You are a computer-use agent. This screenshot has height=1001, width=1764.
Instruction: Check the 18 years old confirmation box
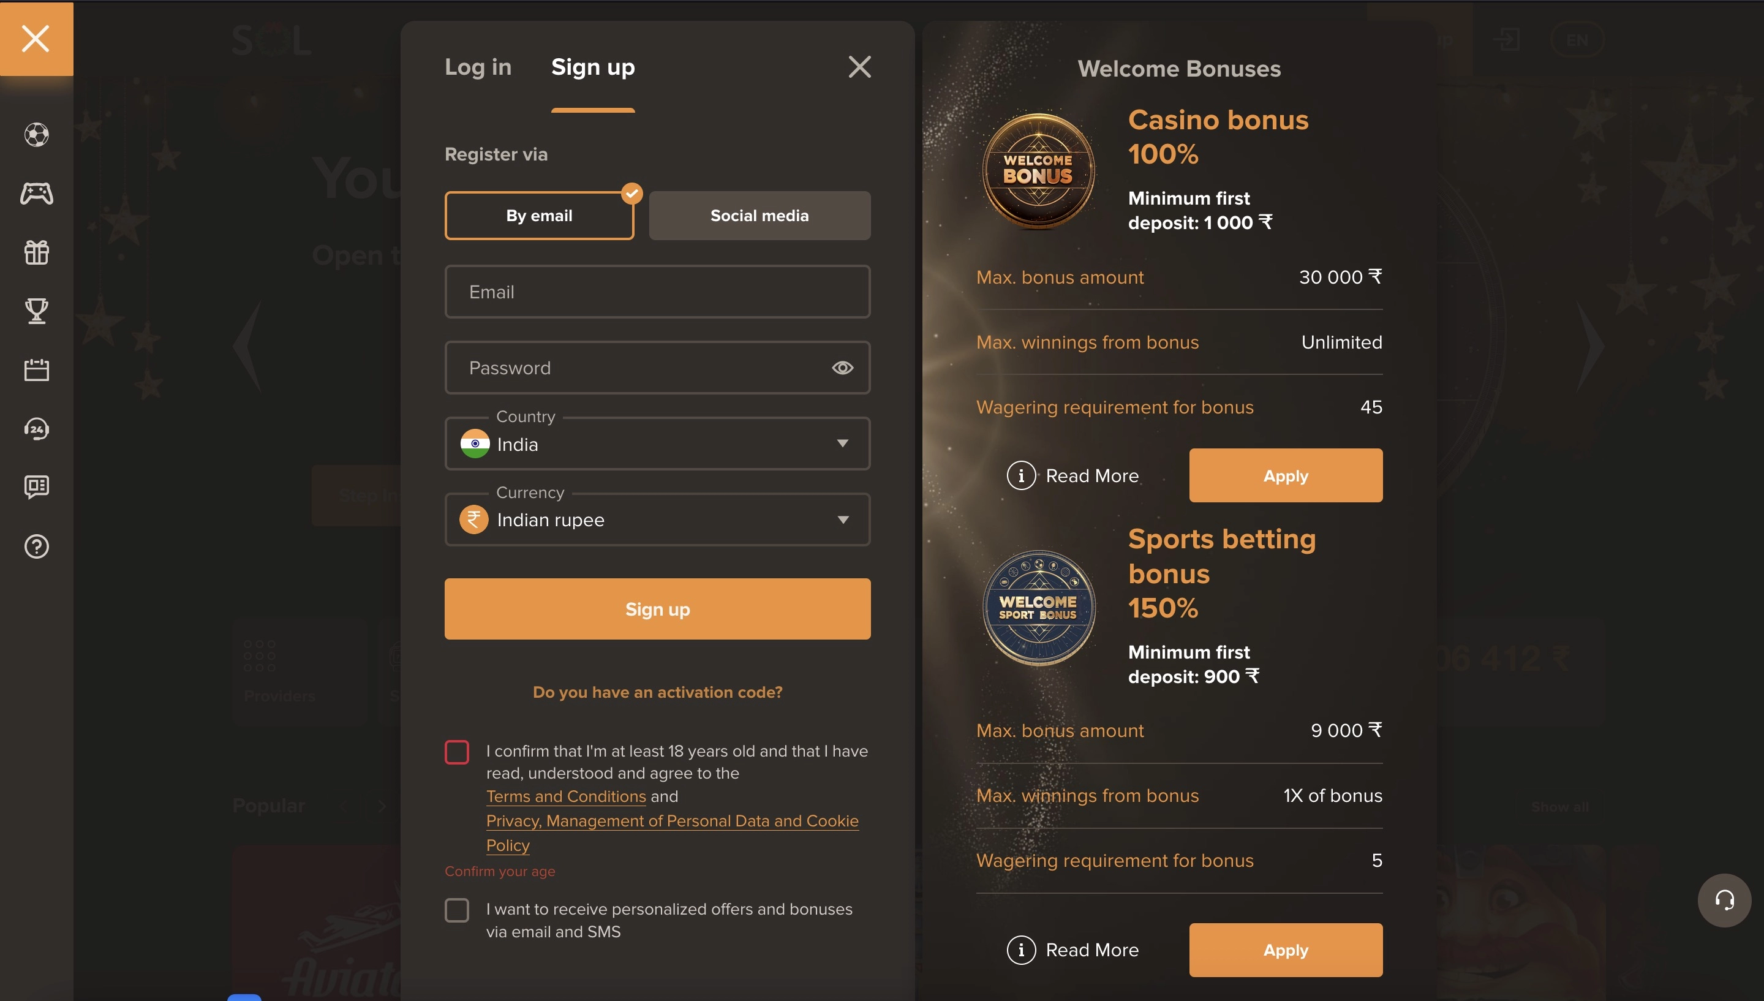(457, 752)
